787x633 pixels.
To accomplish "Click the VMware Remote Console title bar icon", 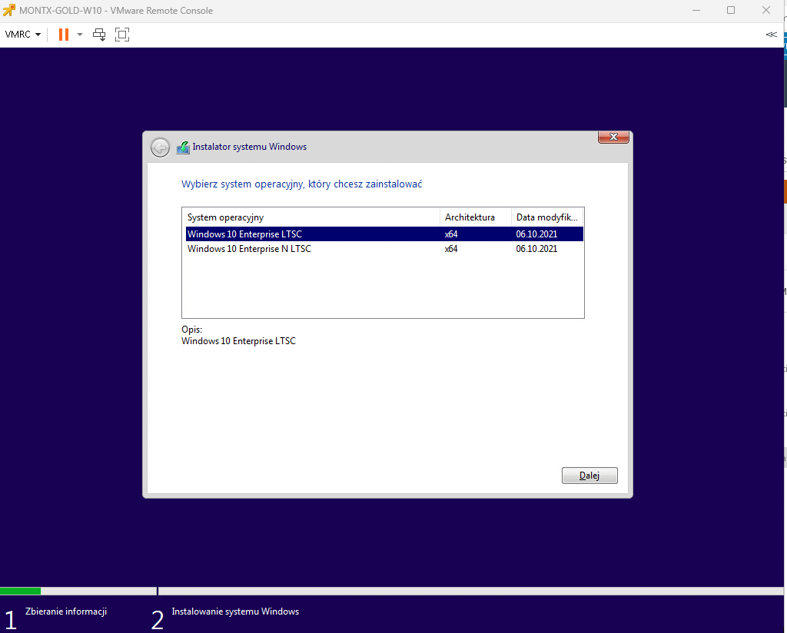I will (x=9, y=10).
